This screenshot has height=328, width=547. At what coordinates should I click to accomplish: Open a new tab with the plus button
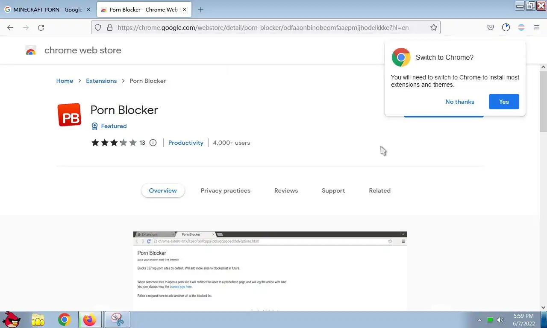coord(200,9)
